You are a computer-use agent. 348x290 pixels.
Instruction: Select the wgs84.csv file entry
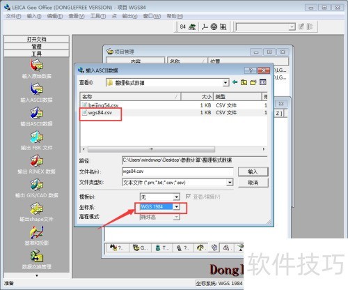[x=100, y=113]
